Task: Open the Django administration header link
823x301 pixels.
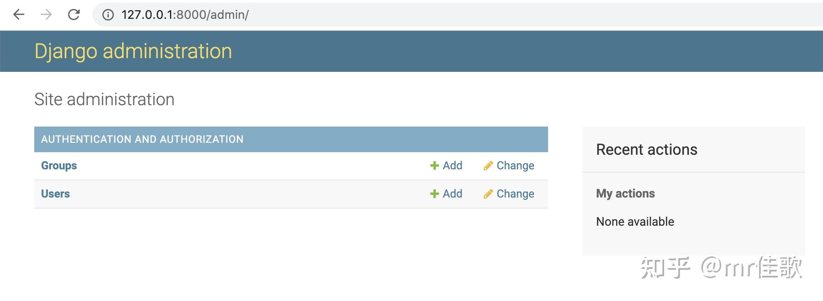Action: point(133,51)
